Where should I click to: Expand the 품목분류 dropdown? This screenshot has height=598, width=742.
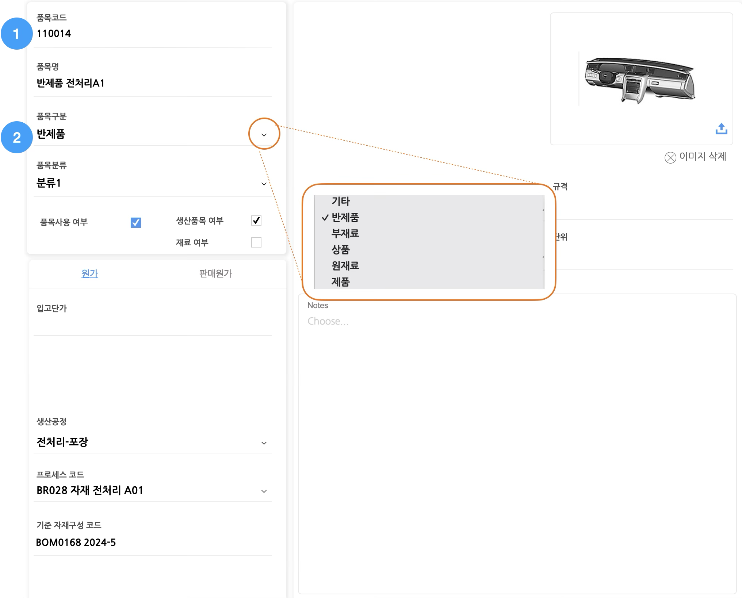(264, 184)
